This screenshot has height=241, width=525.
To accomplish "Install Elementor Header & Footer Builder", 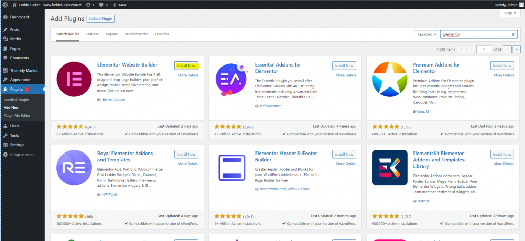I will 344,154.
